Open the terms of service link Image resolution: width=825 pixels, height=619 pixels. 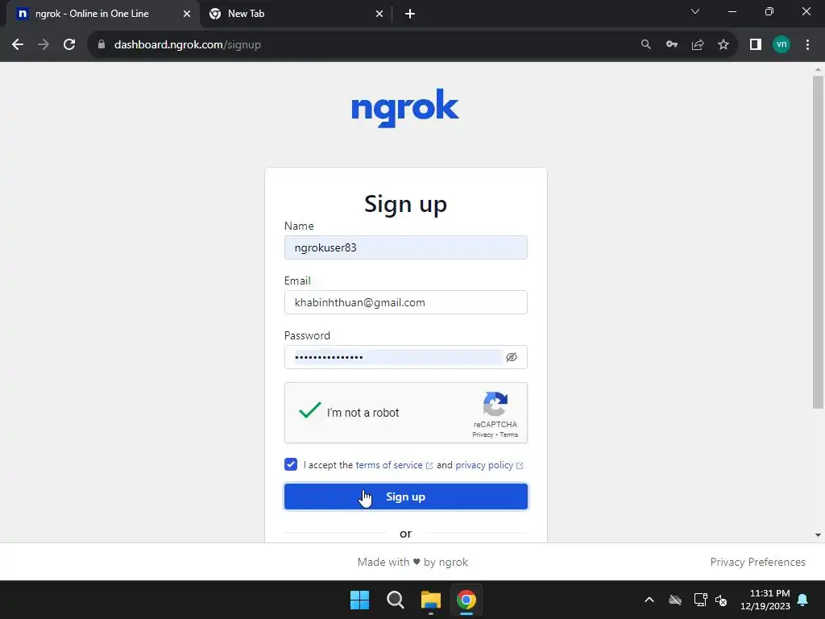point(394,465)
